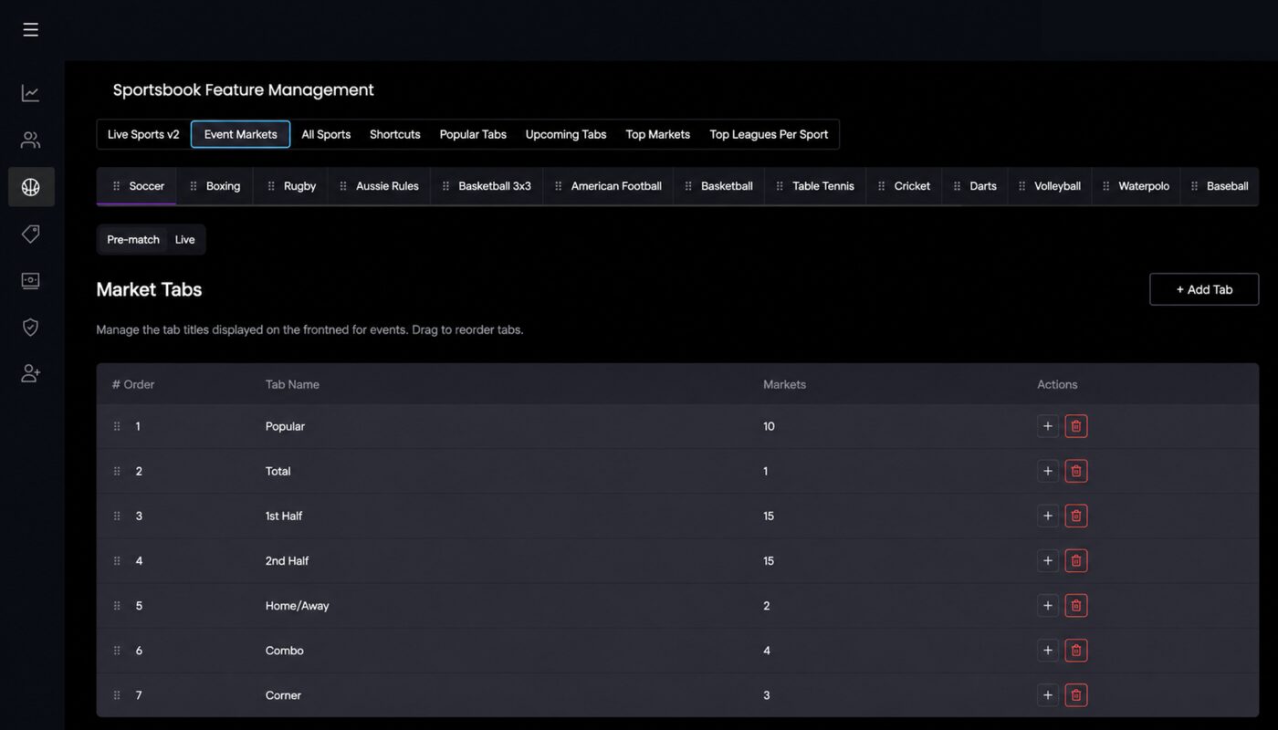The height and width of the screenshot is (730, 1278).
Task: Click the Popular tab name cell
Action: (285, 426)
